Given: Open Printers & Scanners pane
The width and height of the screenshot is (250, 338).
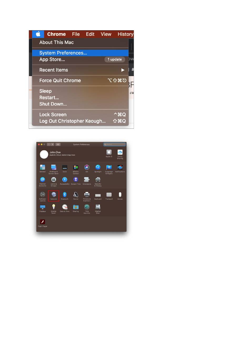Looking at the screenshot, I should tap(87, 197).
